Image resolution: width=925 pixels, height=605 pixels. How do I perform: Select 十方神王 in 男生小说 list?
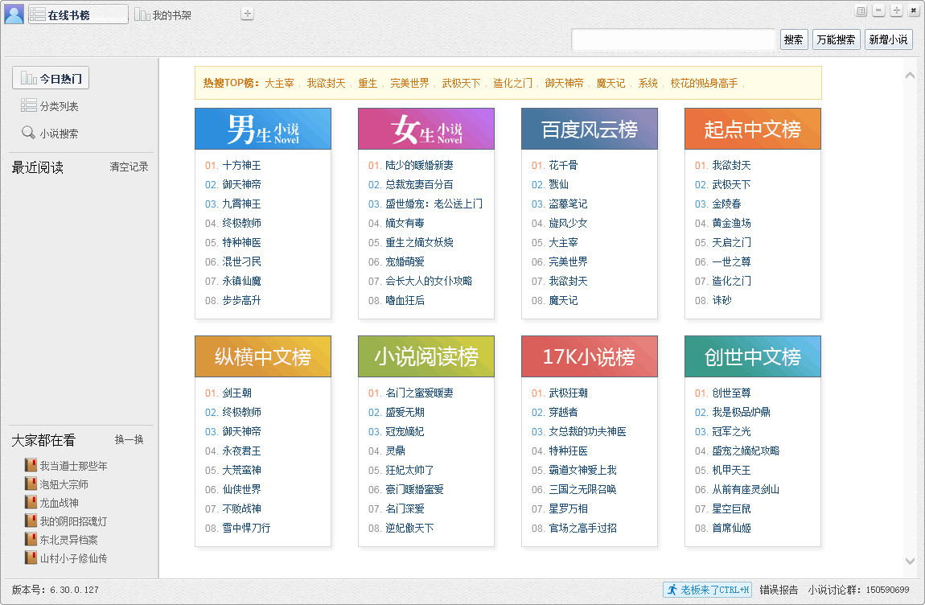241,165
